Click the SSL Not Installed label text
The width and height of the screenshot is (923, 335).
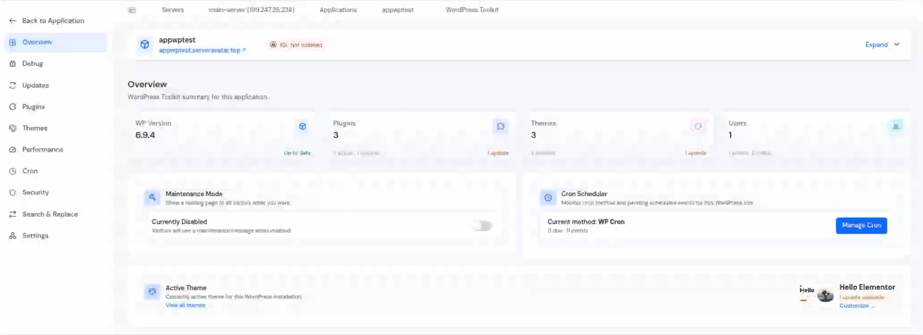pyautogui.click(x=301, y=45)
